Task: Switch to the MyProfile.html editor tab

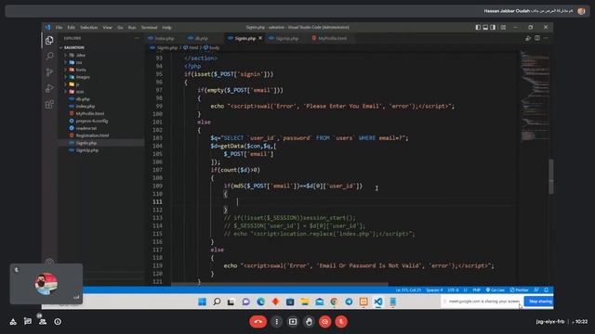Action: tap(332, 39)
